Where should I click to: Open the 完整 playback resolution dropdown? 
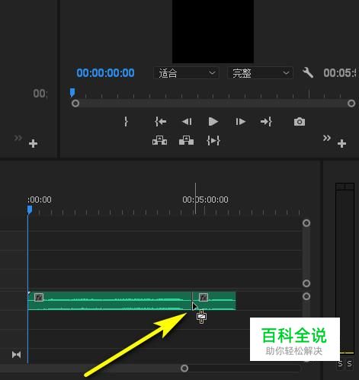(x=260, y=73)
